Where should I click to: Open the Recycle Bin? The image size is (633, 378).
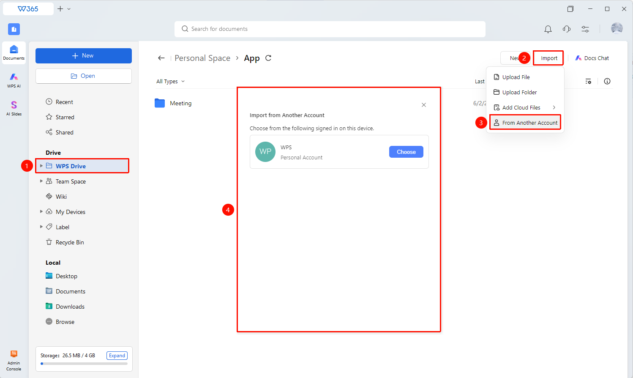65,242
